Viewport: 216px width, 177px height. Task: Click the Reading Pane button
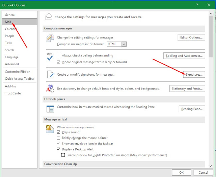pyautogui.click(x=192, y=109)
